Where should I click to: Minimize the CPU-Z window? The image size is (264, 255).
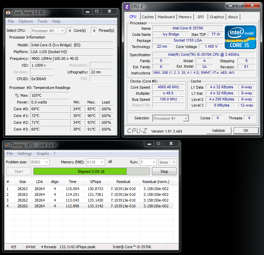coord(230,5)
